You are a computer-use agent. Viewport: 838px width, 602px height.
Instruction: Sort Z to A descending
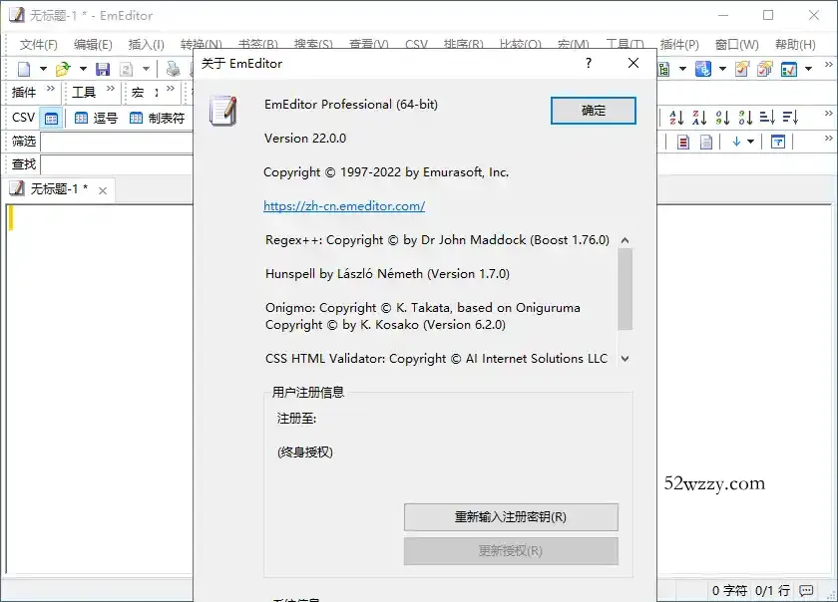click(x=699, y=117)
